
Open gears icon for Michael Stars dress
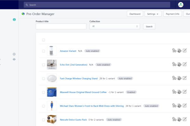[x=174, y=106]
